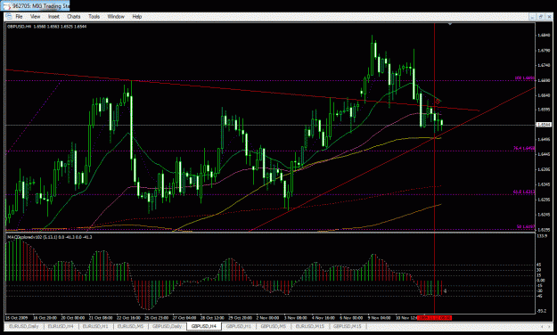Click the 1.6195 price scale label
The width and height of the screenshot is (557, 335).
point(545,230)
